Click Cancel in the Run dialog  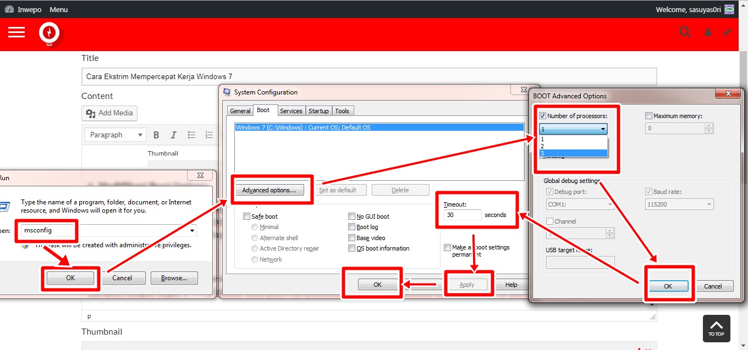point(122,278)
